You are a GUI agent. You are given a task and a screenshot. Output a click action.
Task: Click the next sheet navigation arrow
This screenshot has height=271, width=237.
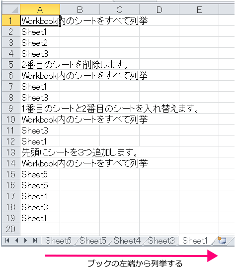(x=26, y=240)
